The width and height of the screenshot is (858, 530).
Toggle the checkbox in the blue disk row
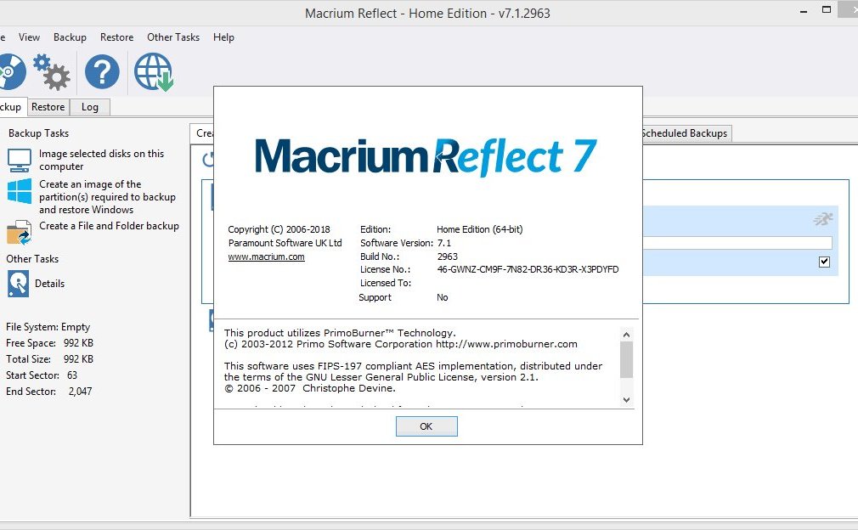click(x=825, y=262)
